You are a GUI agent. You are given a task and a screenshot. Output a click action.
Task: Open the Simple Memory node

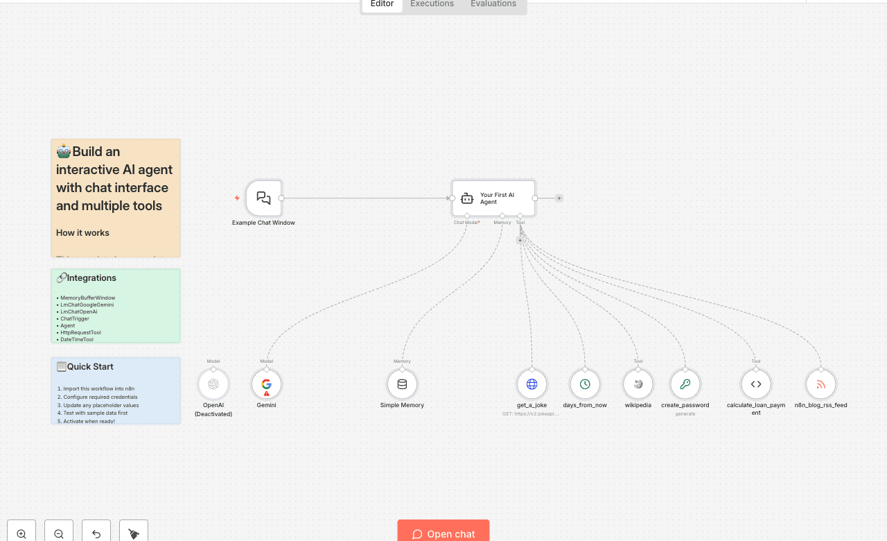[x=402, y=384]
